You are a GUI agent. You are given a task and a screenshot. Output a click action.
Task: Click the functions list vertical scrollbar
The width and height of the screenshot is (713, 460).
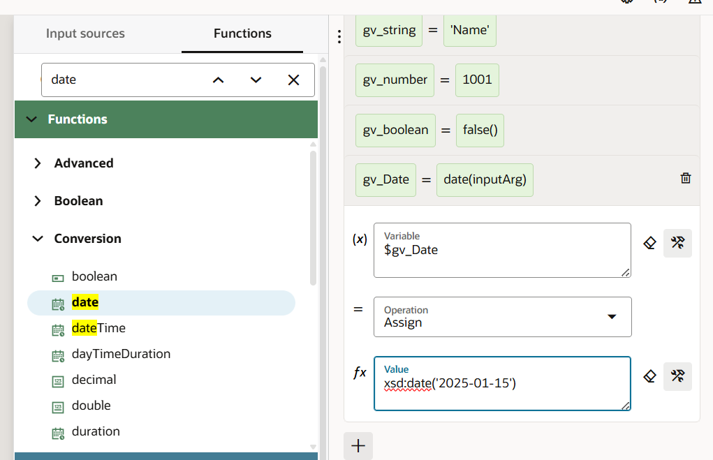(314, 216)
